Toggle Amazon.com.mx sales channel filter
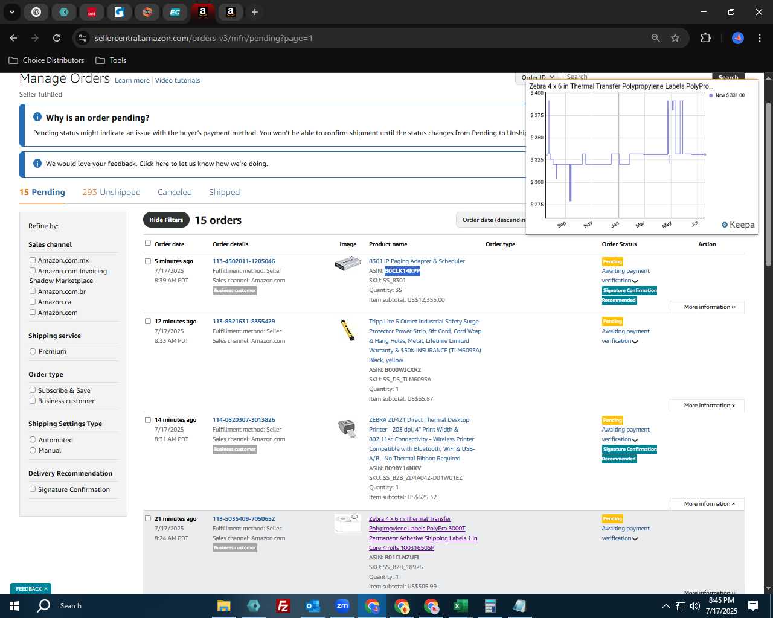This screenshot has height=618, width=773. click(x=33, y=260)
